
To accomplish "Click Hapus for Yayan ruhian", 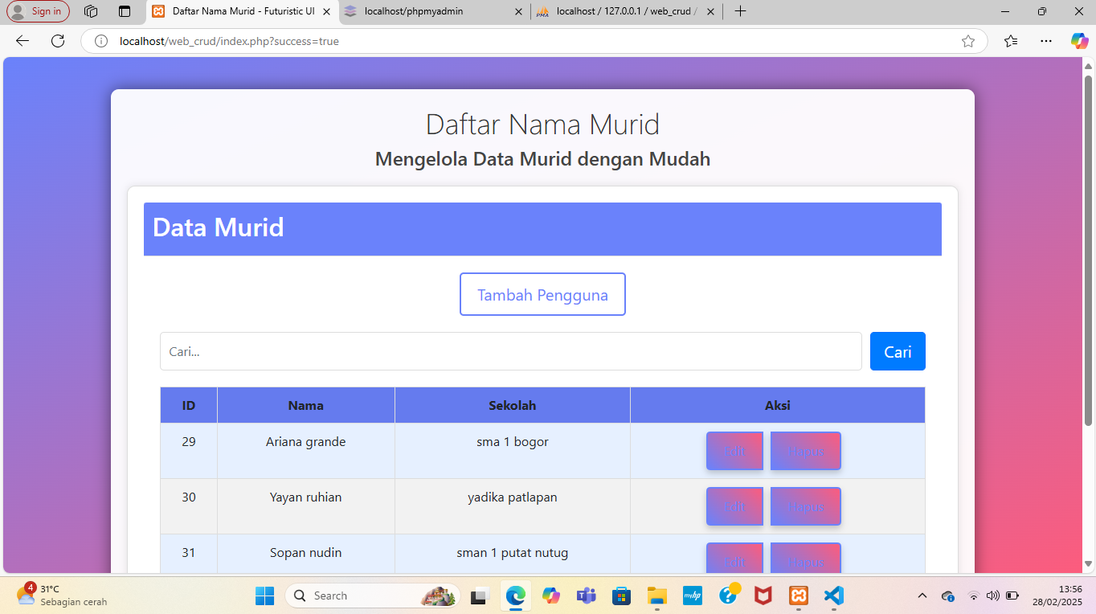I will (806, 506).
